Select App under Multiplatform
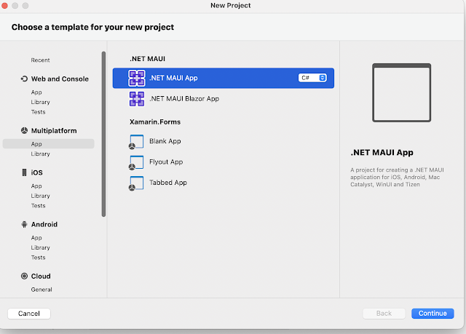Image resolution: width=466 pixels, height=334 pixels. (x=49, y=144)
